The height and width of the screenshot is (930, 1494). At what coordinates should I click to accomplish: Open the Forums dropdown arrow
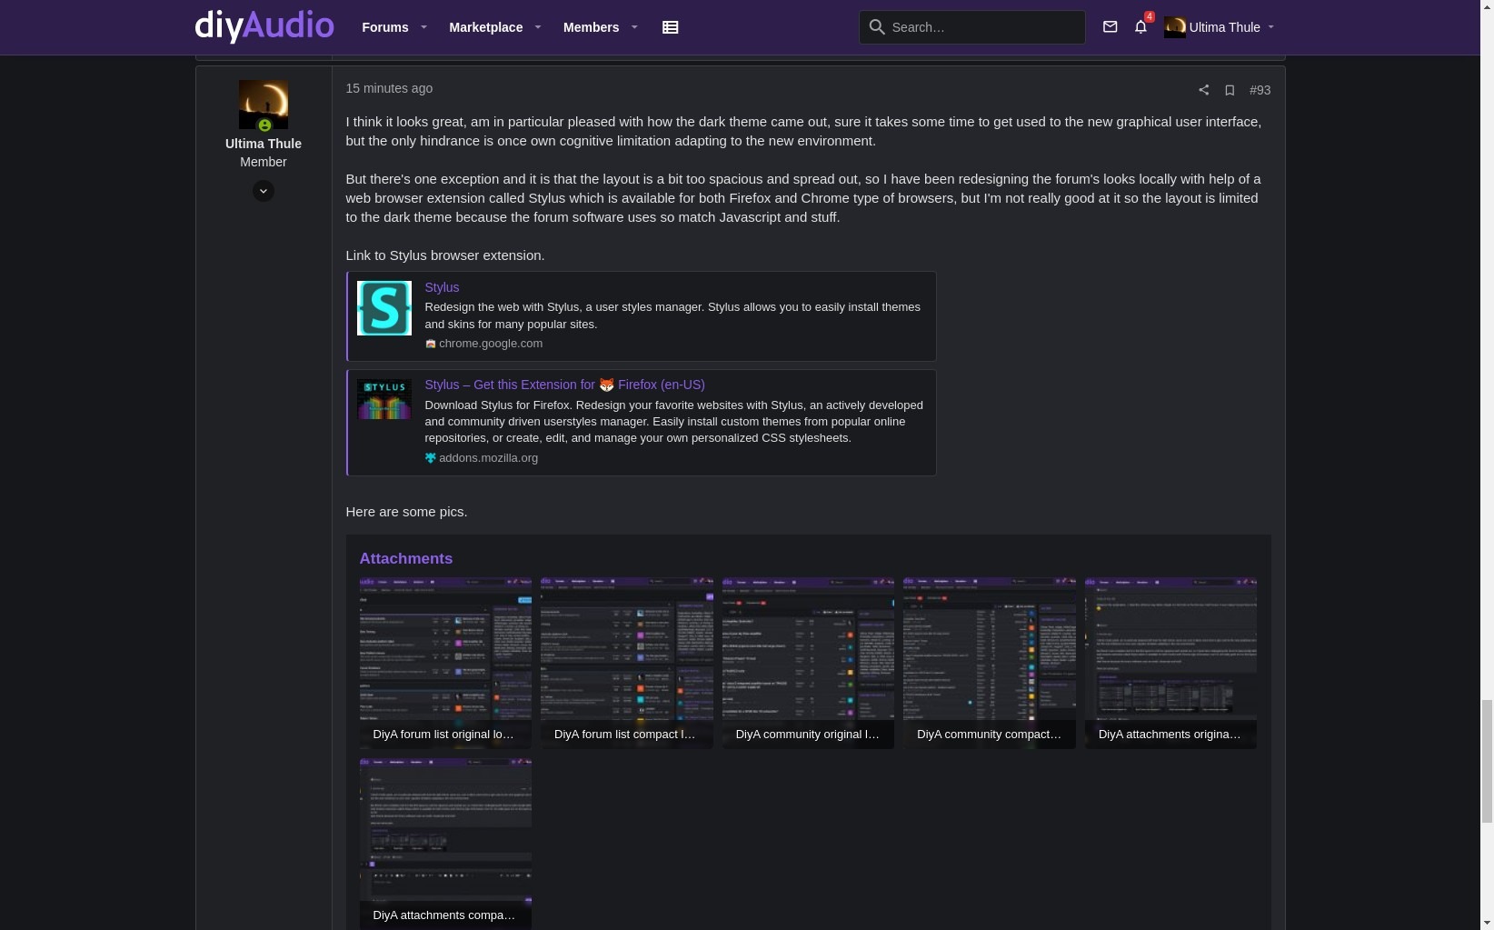tap(423, 27)
